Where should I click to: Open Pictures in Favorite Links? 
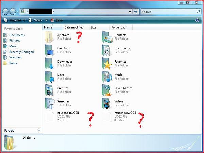pos(15,40)
